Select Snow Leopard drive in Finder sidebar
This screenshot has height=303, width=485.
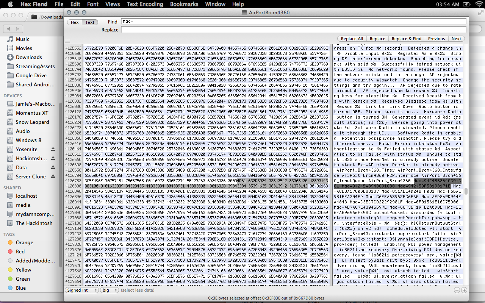pyautogui.click(x=32, y=122)
